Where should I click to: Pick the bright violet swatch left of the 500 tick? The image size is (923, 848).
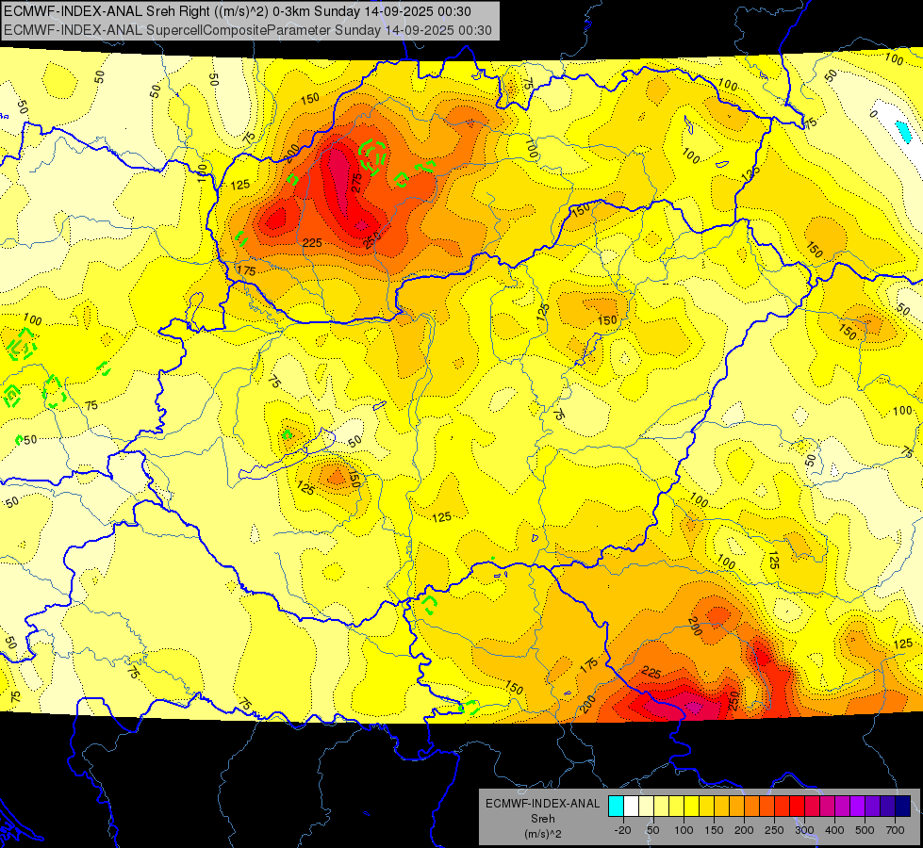[x=858, y=806]
